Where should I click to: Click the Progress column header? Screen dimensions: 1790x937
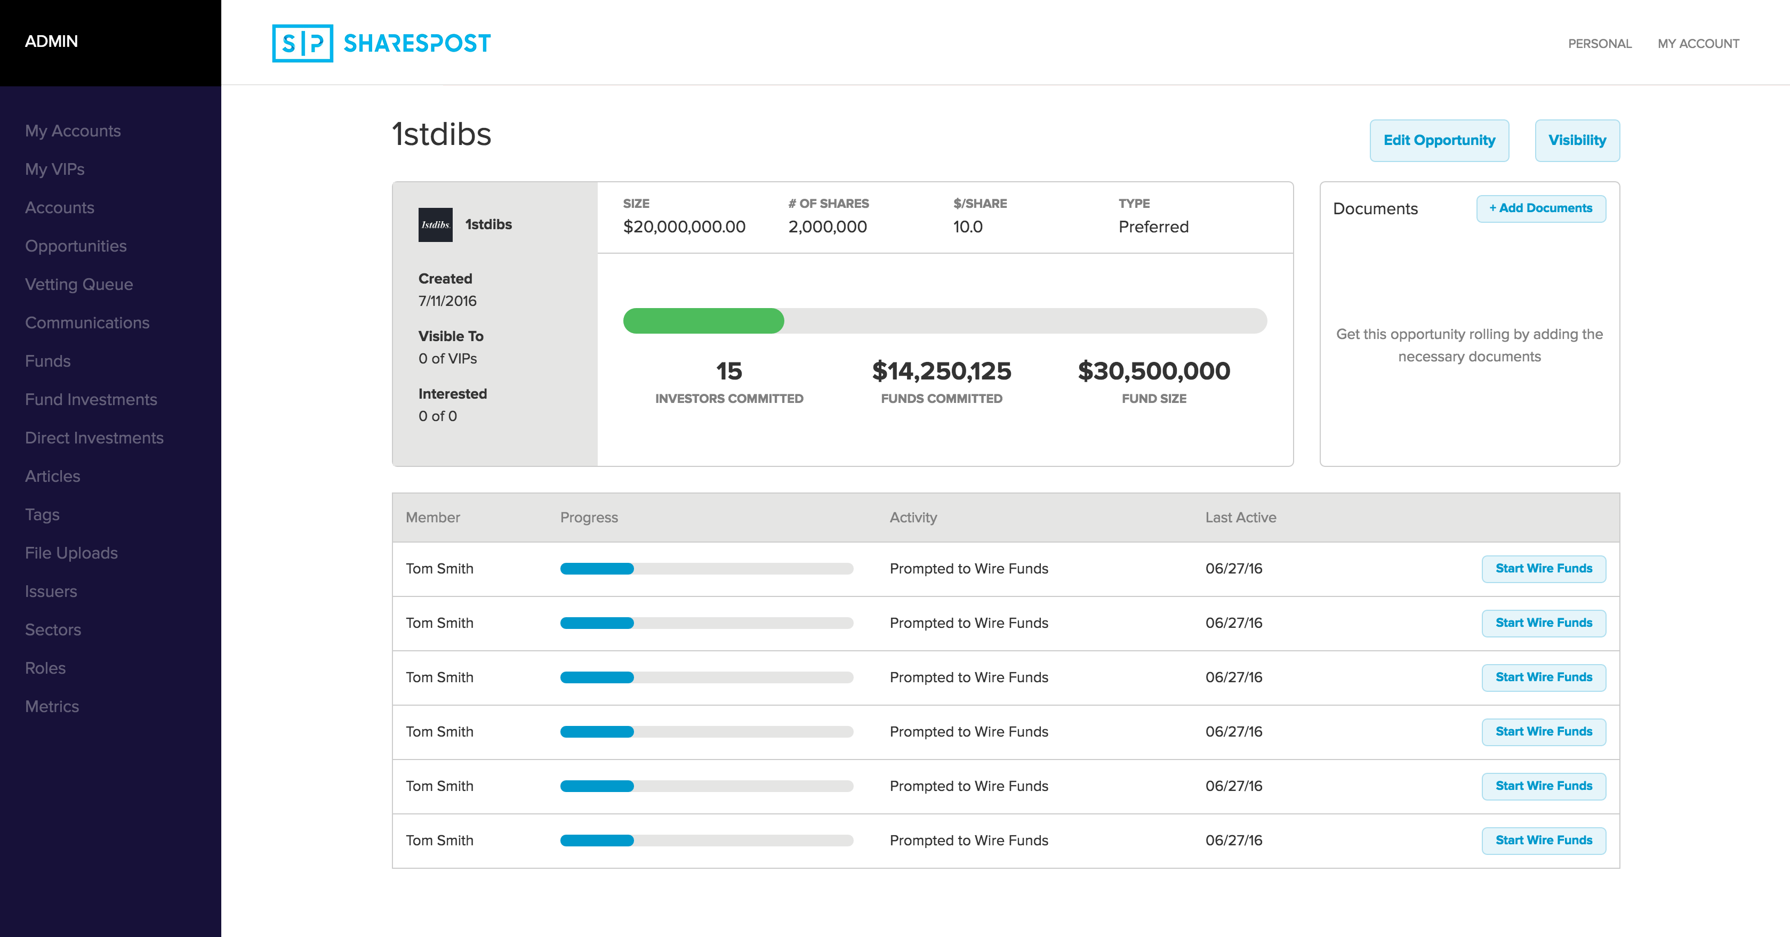coord(589,518)
